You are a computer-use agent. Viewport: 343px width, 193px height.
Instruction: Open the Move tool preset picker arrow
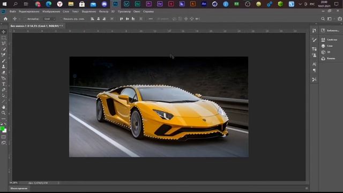(19, 19)
